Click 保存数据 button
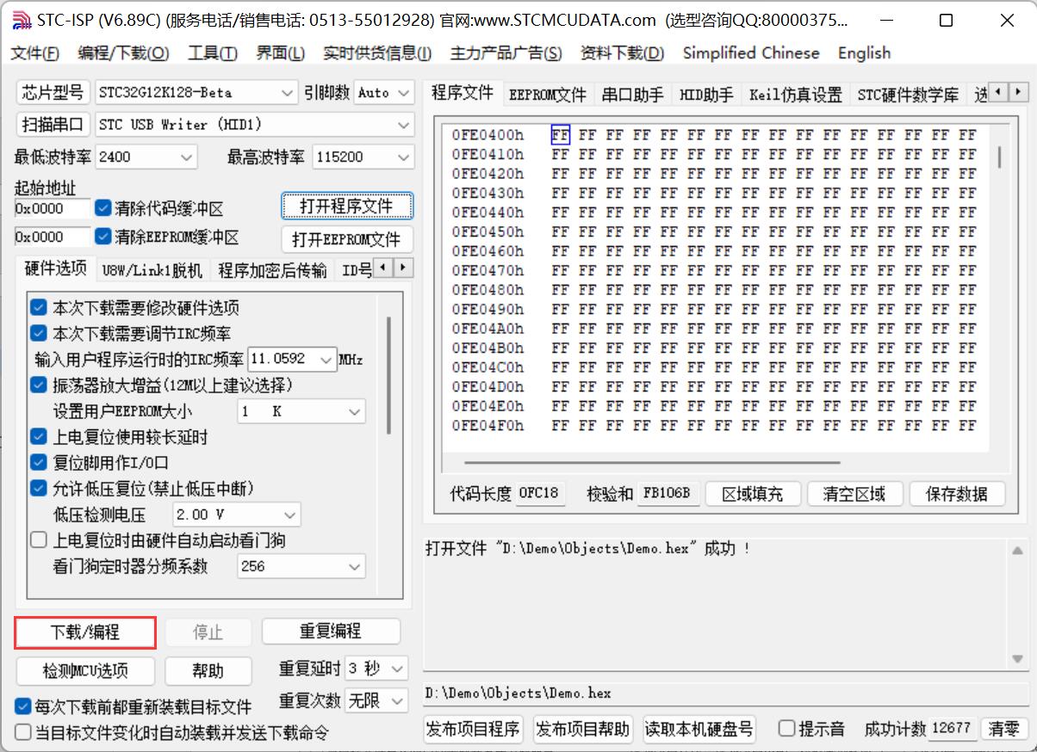 coord(957,494)
